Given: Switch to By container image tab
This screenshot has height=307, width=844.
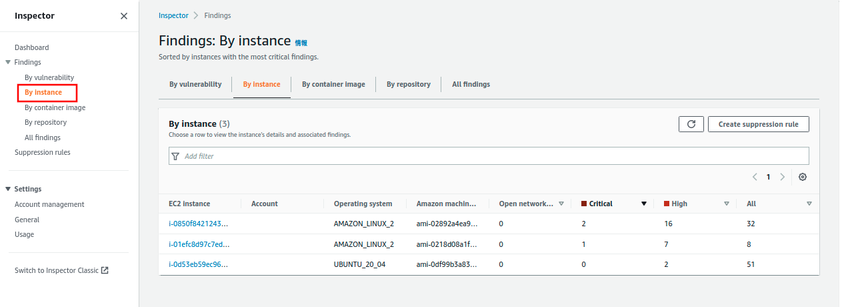Looking at the screenshot, I should tap(333, 85).
